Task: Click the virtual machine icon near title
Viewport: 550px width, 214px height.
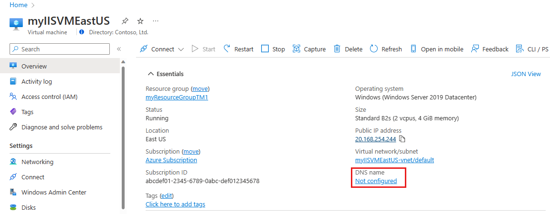Action: pos(16,24)
